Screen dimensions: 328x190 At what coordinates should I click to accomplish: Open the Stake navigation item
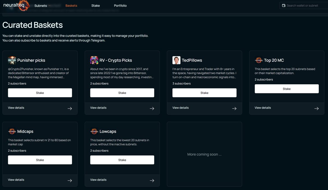click(x=96, y=5)
